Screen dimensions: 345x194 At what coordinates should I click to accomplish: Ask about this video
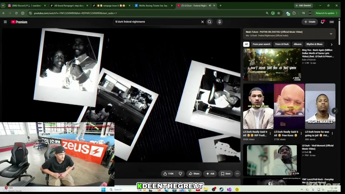pyautogui.click(x=210, y=174)
